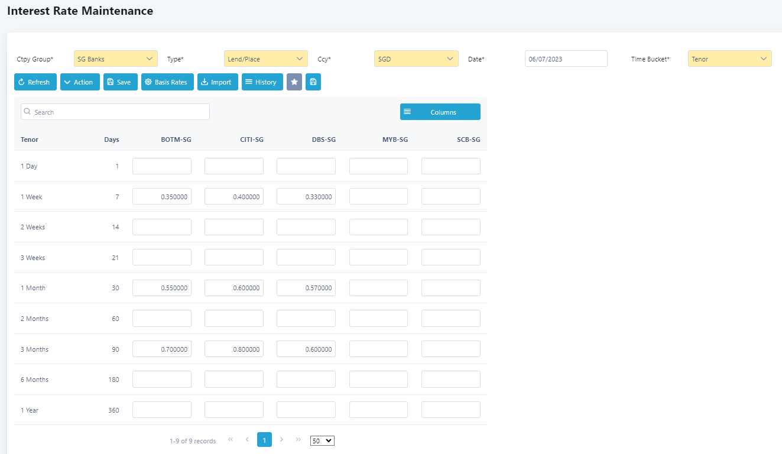This screenshot has height=454, width=782.
Task: Open Basis Rates settings
Action: pyautogui.click(x=167, y=82)
